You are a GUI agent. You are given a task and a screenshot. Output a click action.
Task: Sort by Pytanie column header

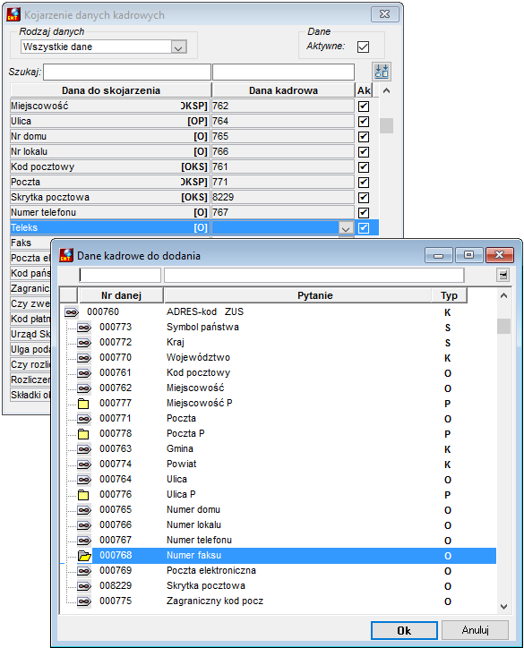coord(297,295)
